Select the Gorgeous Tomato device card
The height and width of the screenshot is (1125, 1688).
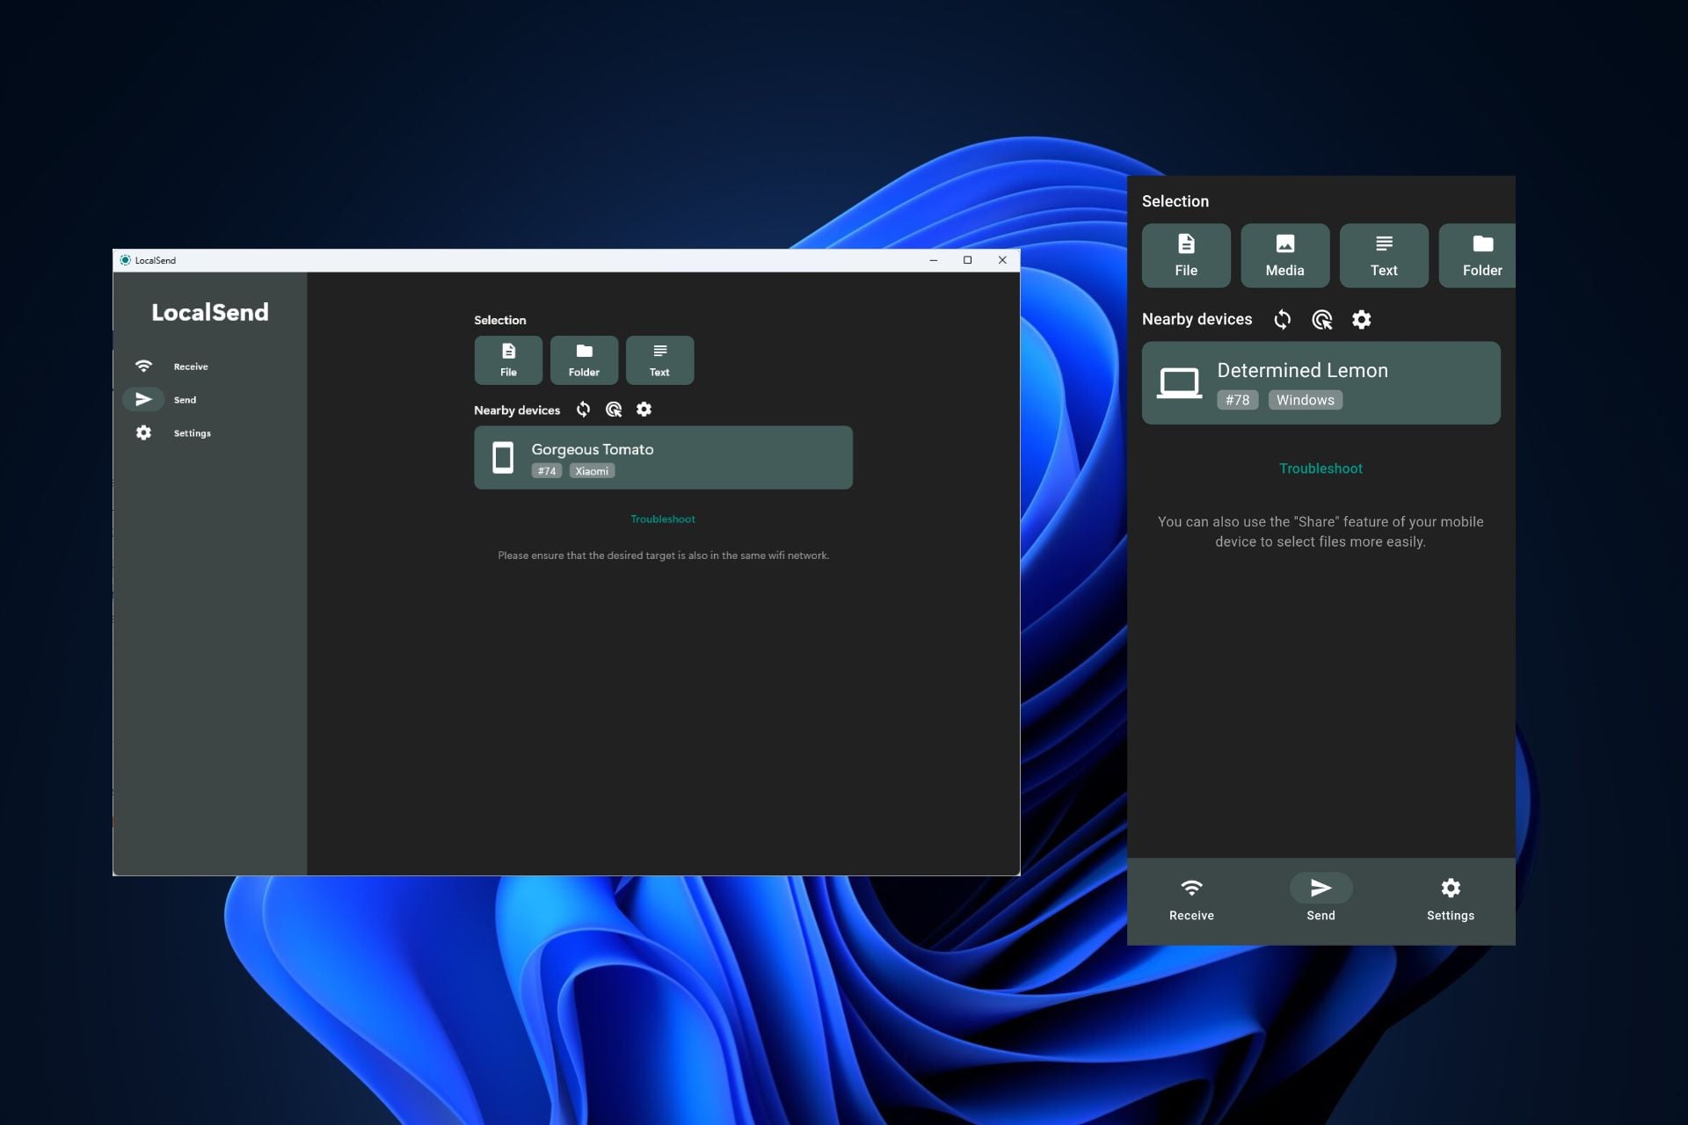(x=663, y=457)
